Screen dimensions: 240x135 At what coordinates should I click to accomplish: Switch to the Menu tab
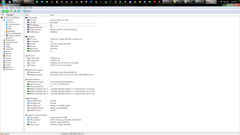coord(3,15)
